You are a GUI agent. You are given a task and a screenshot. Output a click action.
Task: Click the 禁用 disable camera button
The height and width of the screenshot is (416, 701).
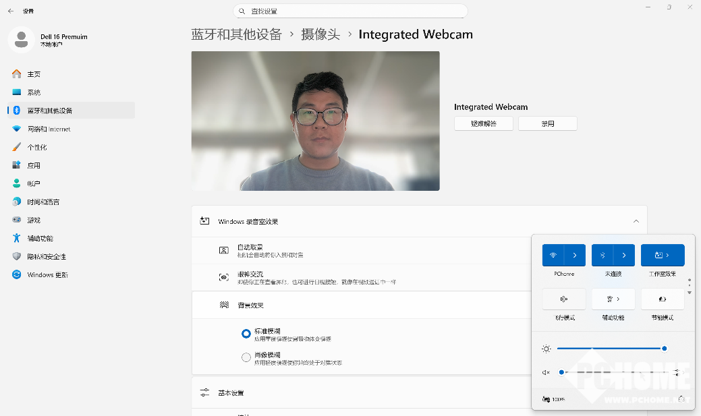click(547, 123)
